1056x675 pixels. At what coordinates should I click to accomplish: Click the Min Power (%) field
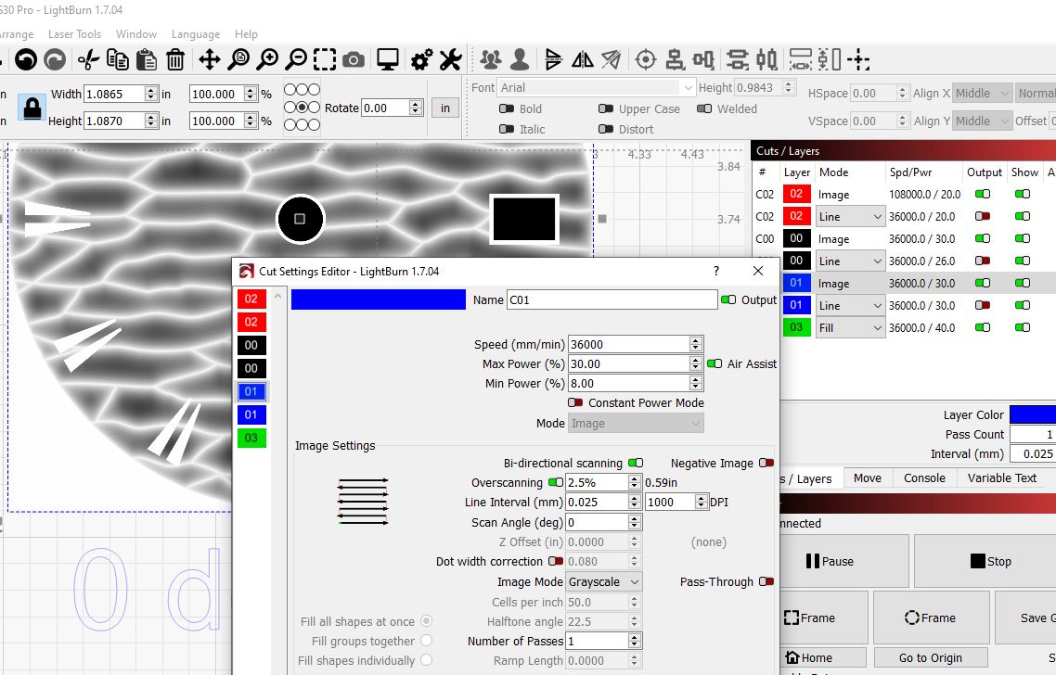629,383
